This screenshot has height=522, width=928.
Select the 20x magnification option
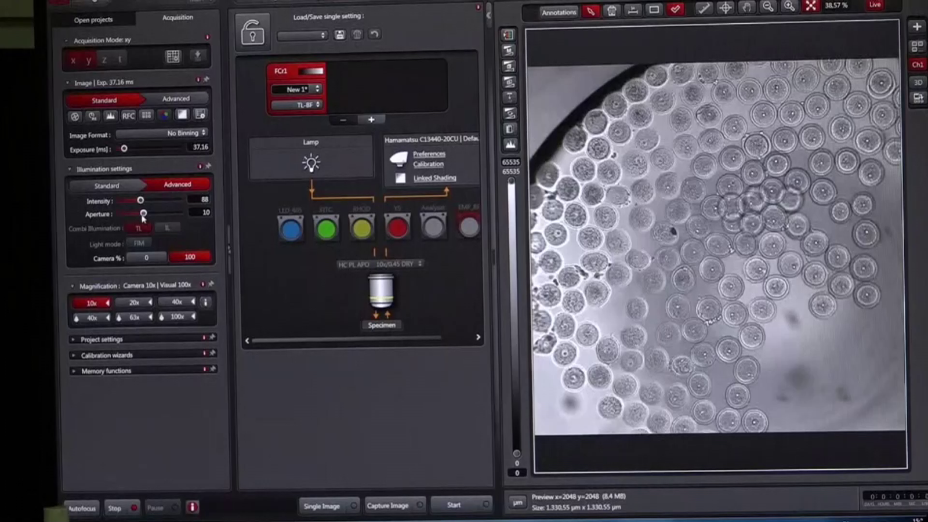135,302
